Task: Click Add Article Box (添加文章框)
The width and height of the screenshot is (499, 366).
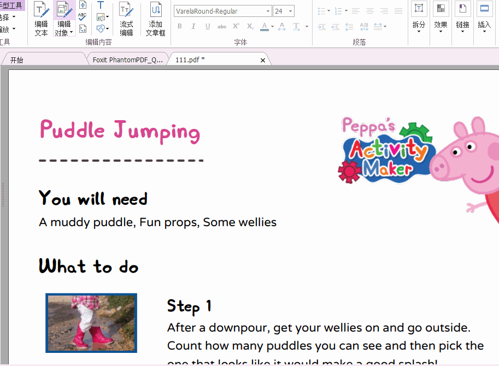Action: pos(155,19)
